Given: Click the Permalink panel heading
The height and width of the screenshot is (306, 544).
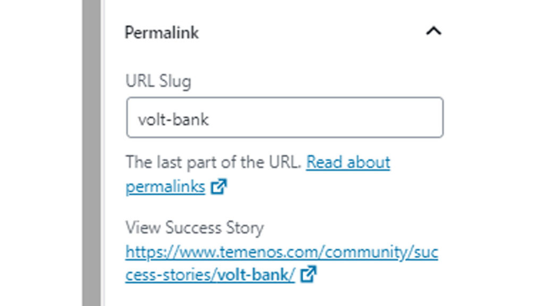Looking at the screenshot, I should coord(161,32).
